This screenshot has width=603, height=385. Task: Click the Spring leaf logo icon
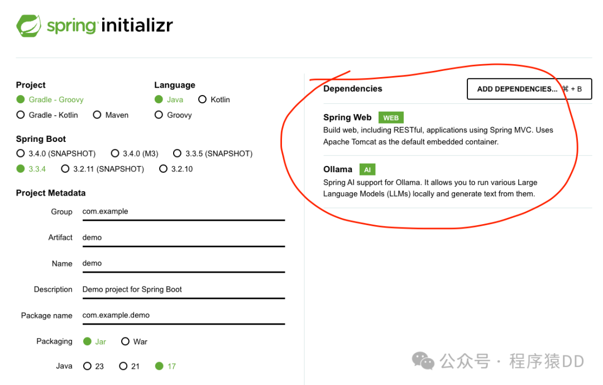[x=29, y=26]
